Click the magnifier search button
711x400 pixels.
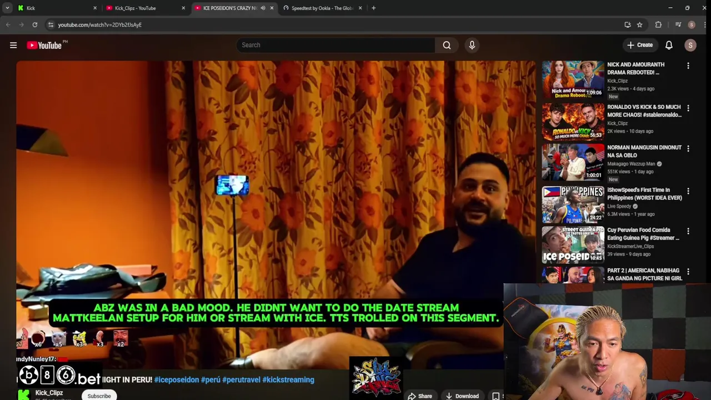pyautogui.click(x=447, y=45)
